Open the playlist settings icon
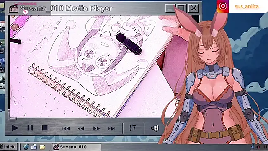Viewport: 268px width, 151px height. 133,128
